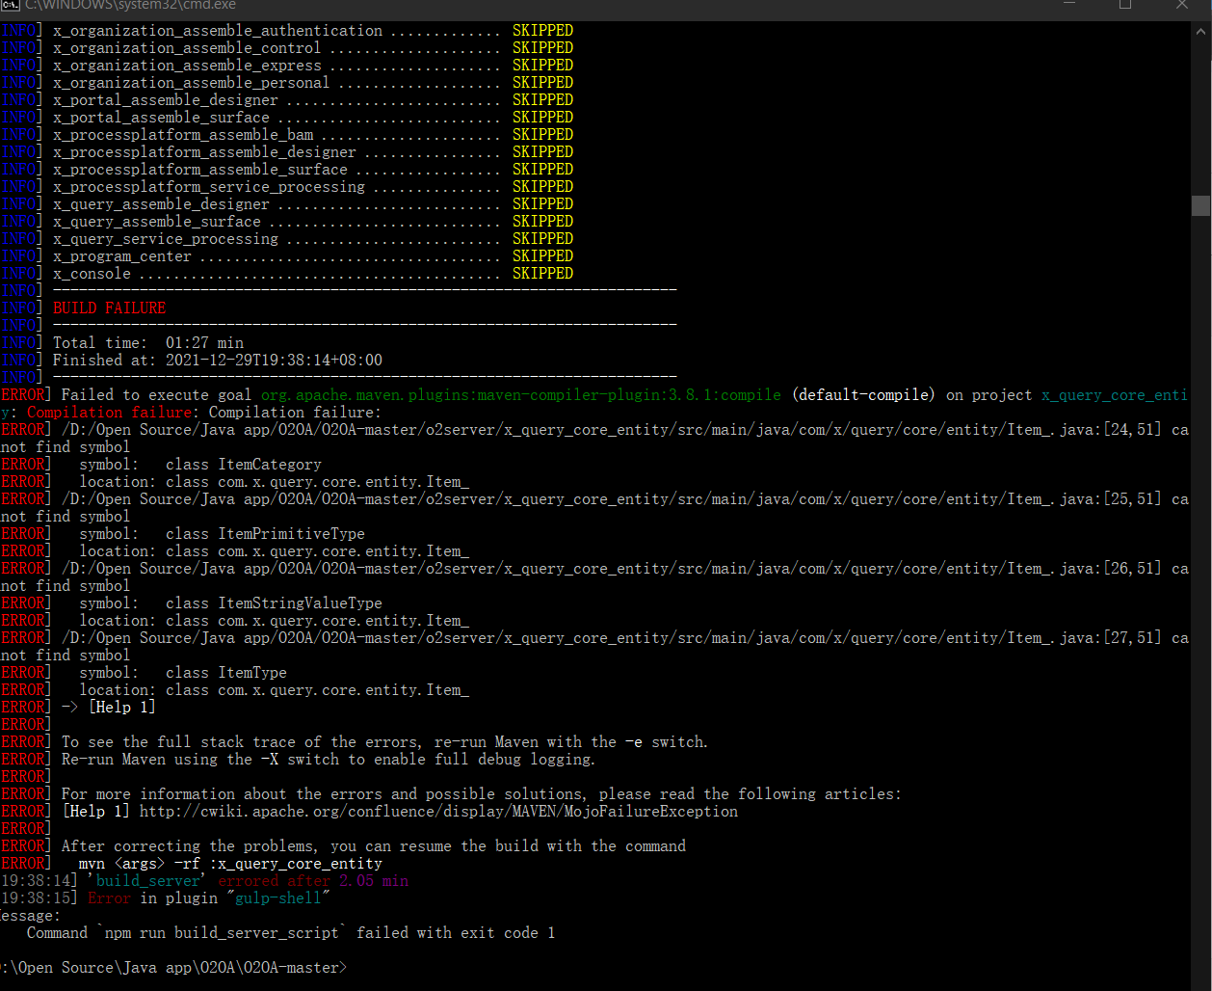Screen dimensions: 1212x991
Task: Click the 'class ItemPrimitiveType' symbol line
Action: click(265, 534)
